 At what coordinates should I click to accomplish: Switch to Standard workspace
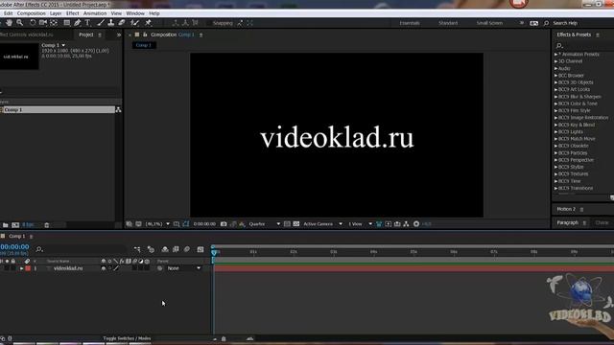(x=448, y=23)
